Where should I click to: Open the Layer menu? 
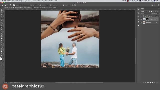(25, 1)
